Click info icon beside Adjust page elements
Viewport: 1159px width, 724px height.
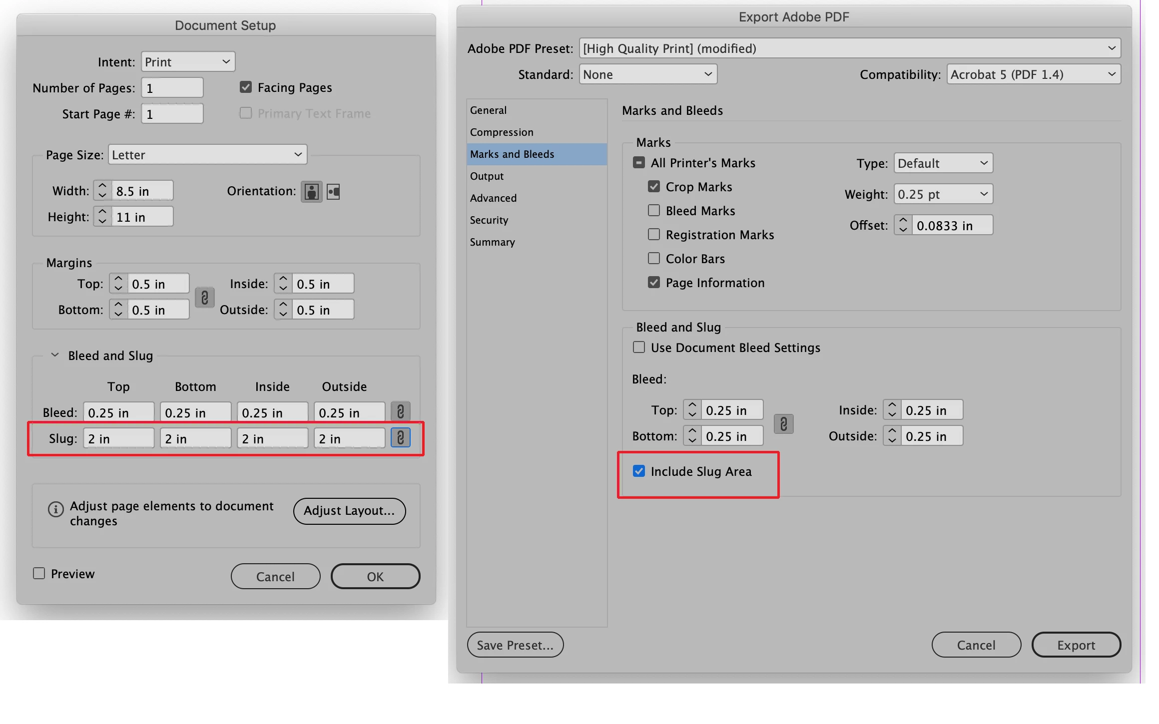(x=55, y=509)
